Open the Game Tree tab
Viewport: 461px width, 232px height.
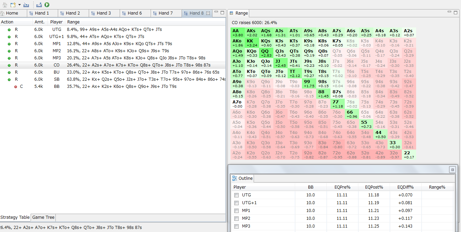click(x=43, y=217)
